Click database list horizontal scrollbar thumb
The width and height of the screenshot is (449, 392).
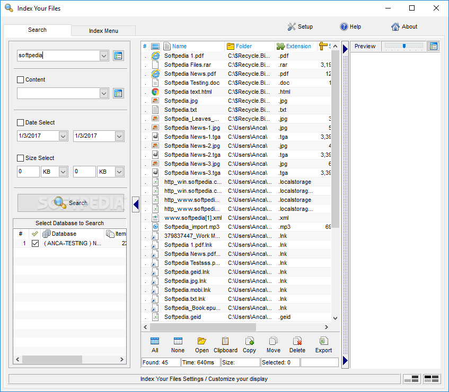(52, 359)
